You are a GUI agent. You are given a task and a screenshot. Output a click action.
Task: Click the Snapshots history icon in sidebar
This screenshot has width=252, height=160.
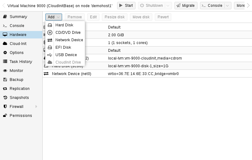coord(5,98)
